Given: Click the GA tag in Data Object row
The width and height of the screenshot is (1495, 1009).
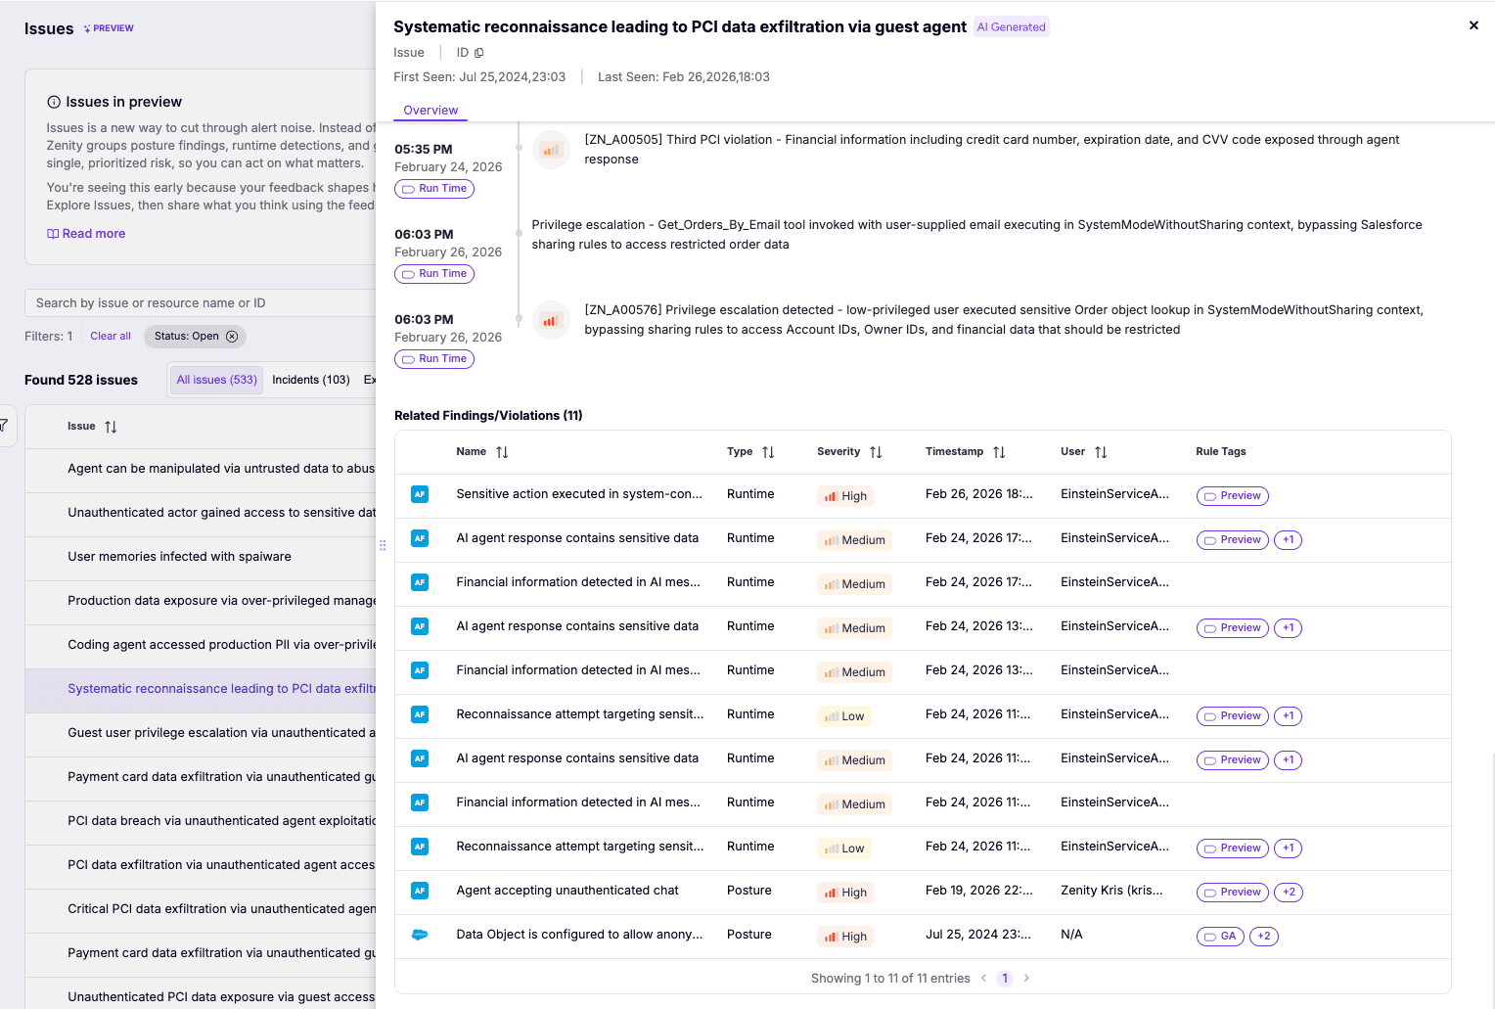Looking at the screenshot, I should coord(1220,937).
